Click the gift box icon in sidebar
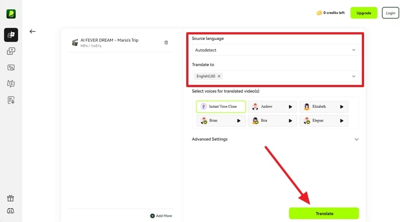The width and height of the screenshot is (403, 222). coord(11,198)
